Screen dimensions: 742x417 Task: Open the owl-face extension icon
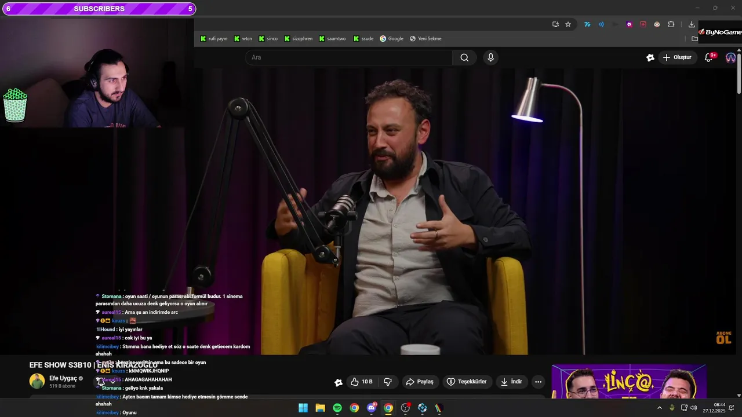coord(657,24)
